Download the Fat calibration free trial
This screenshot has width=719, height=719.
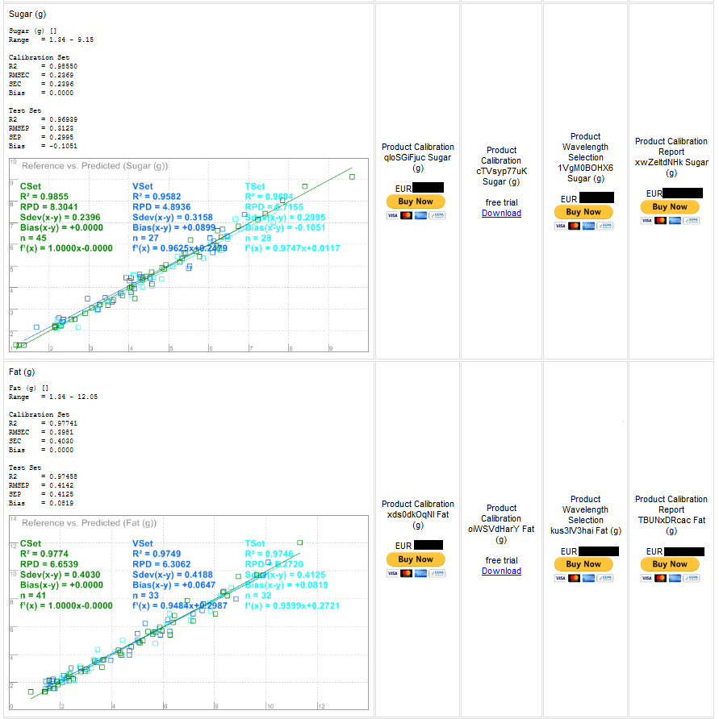pyautogui.click(x=501, y=571)
